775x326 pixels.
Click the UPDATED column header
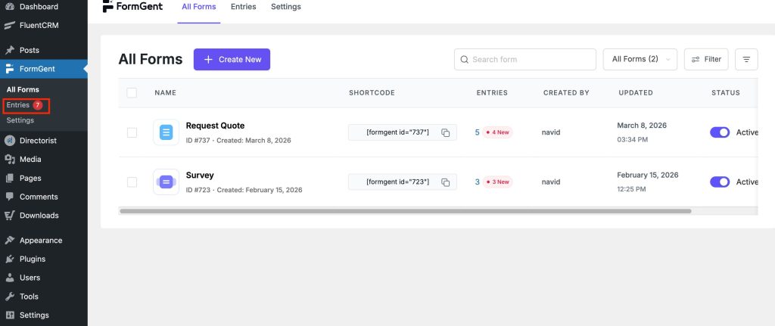pyautogui.click(x=636, y=93)
